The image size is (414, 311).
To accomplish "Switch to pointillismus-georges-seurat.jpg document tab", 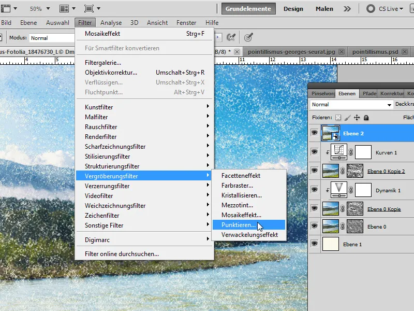I will pyautogui.click(x=291, y=52).
